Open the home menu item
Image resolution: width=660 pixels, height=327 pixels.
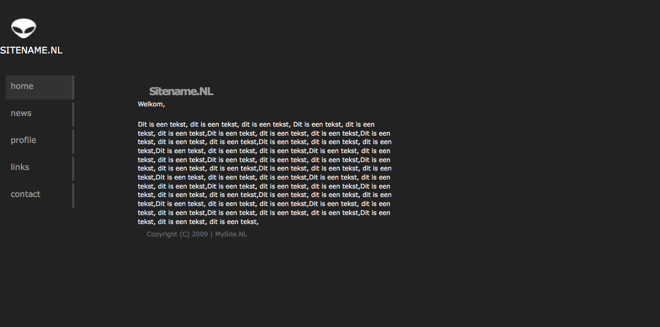click(x=39, y=88)
